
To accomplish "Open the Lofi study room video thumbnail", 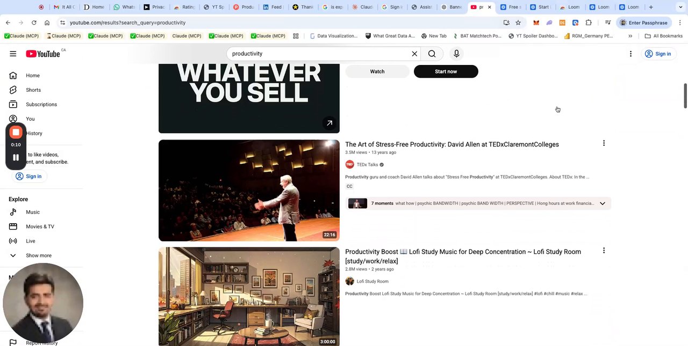I will (x=249, y=297).
